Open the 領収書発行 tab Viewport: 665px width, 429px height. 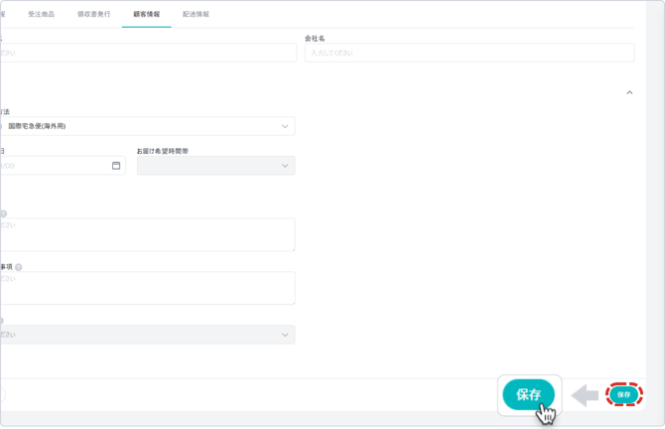tap(93, 14)
